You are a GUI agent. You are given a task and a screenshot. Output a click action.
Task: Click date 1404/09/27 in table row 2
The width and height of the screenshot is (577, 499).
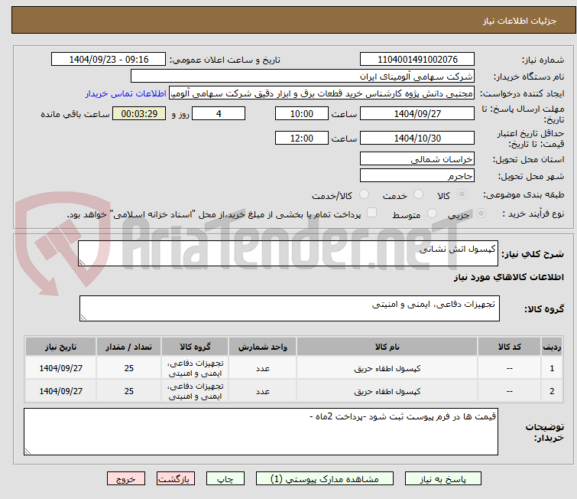pos(60,391)
